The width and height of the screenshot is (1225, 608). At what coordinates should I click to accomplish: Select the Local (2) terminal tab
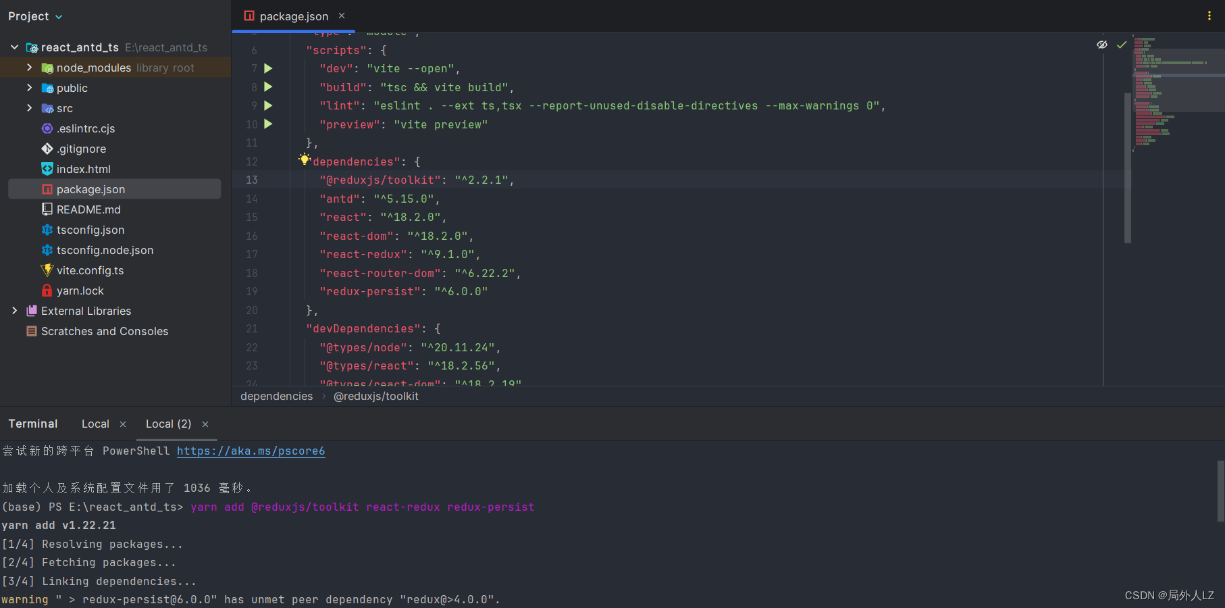click(x=168, y=424)
